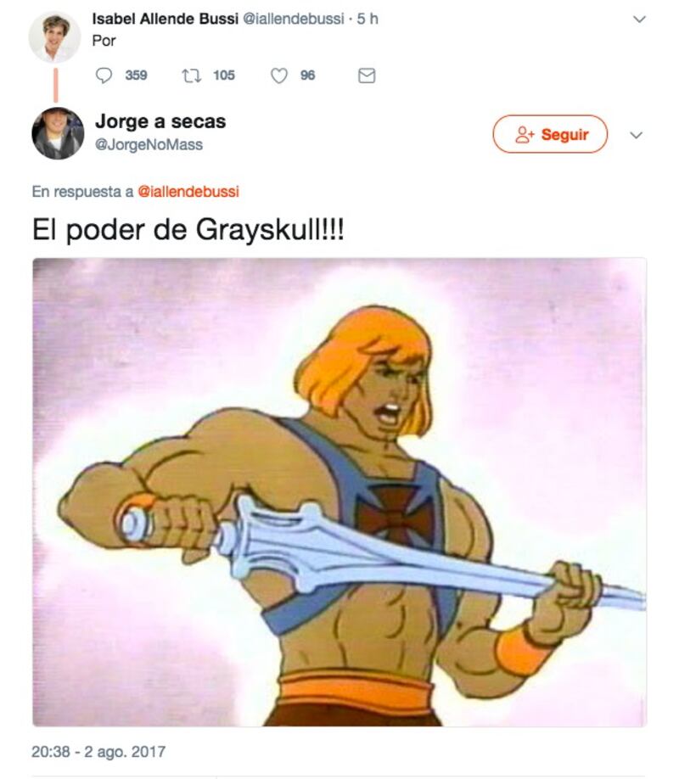Open Isabel Allende Bussi display name
The height and width of the screenshot is (779, 679).
165,19
